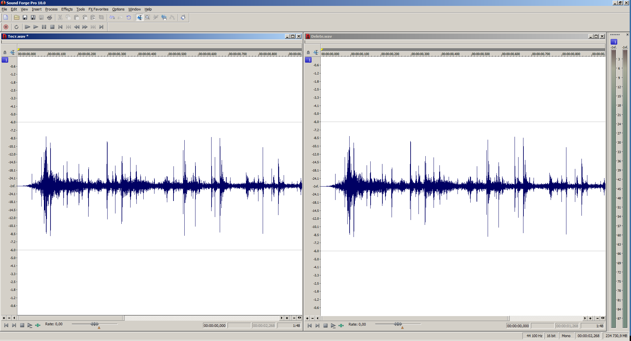The height and width of the screenshot is (341, 631).
Task: Start recording with the red Record button
Action: click(x=6, y=27)
